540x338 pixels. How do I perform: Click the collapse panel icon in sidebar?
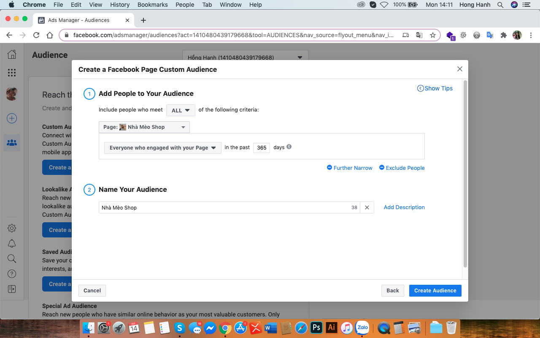pos(12,289)
